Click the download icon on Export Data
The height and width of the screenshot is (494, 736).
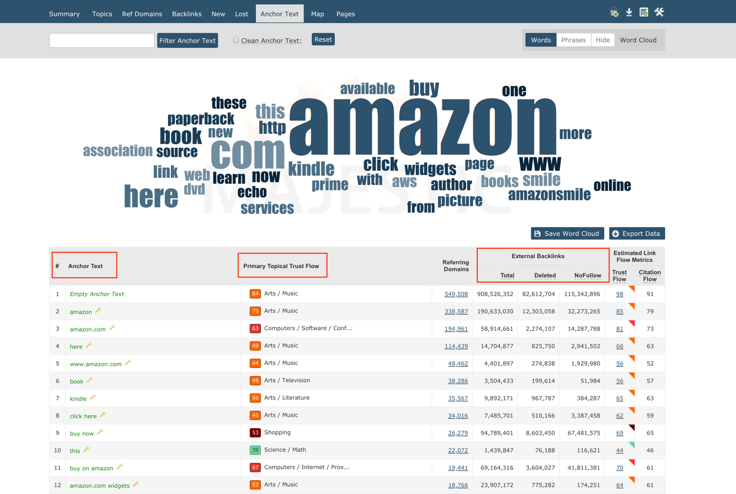pos(616,233)
